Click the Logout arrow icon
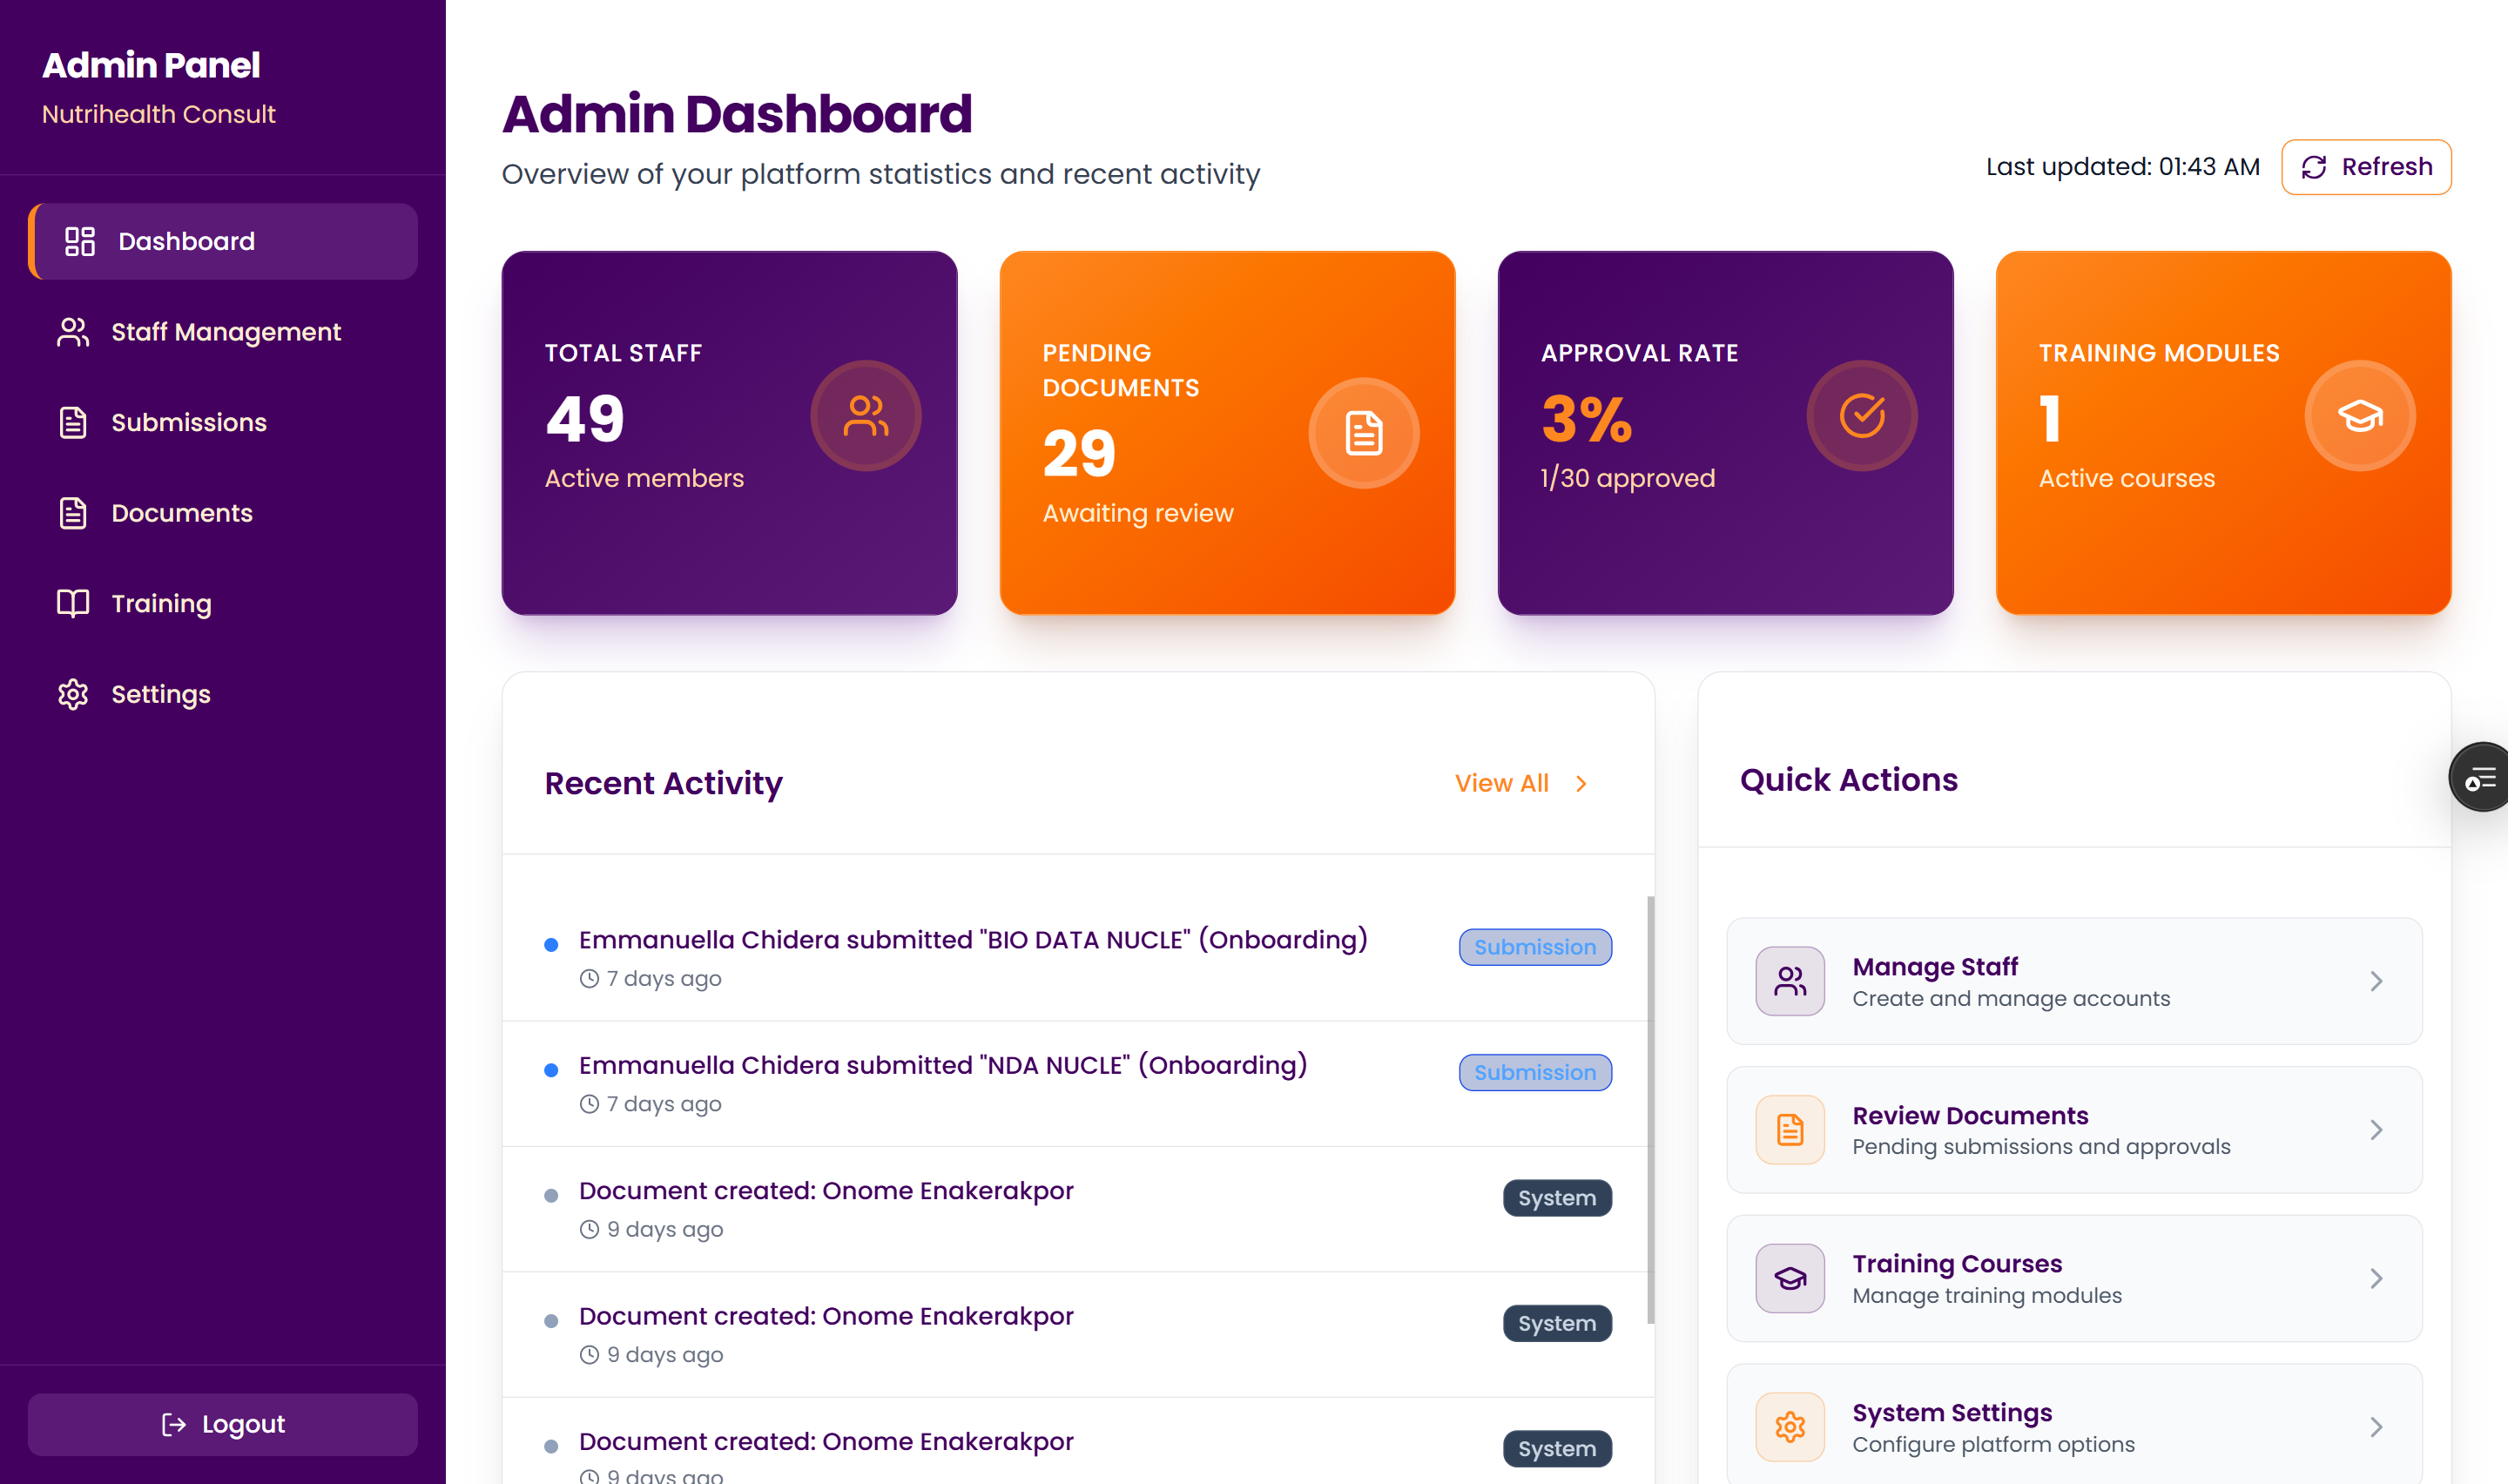 click(x=174, y=1424)
